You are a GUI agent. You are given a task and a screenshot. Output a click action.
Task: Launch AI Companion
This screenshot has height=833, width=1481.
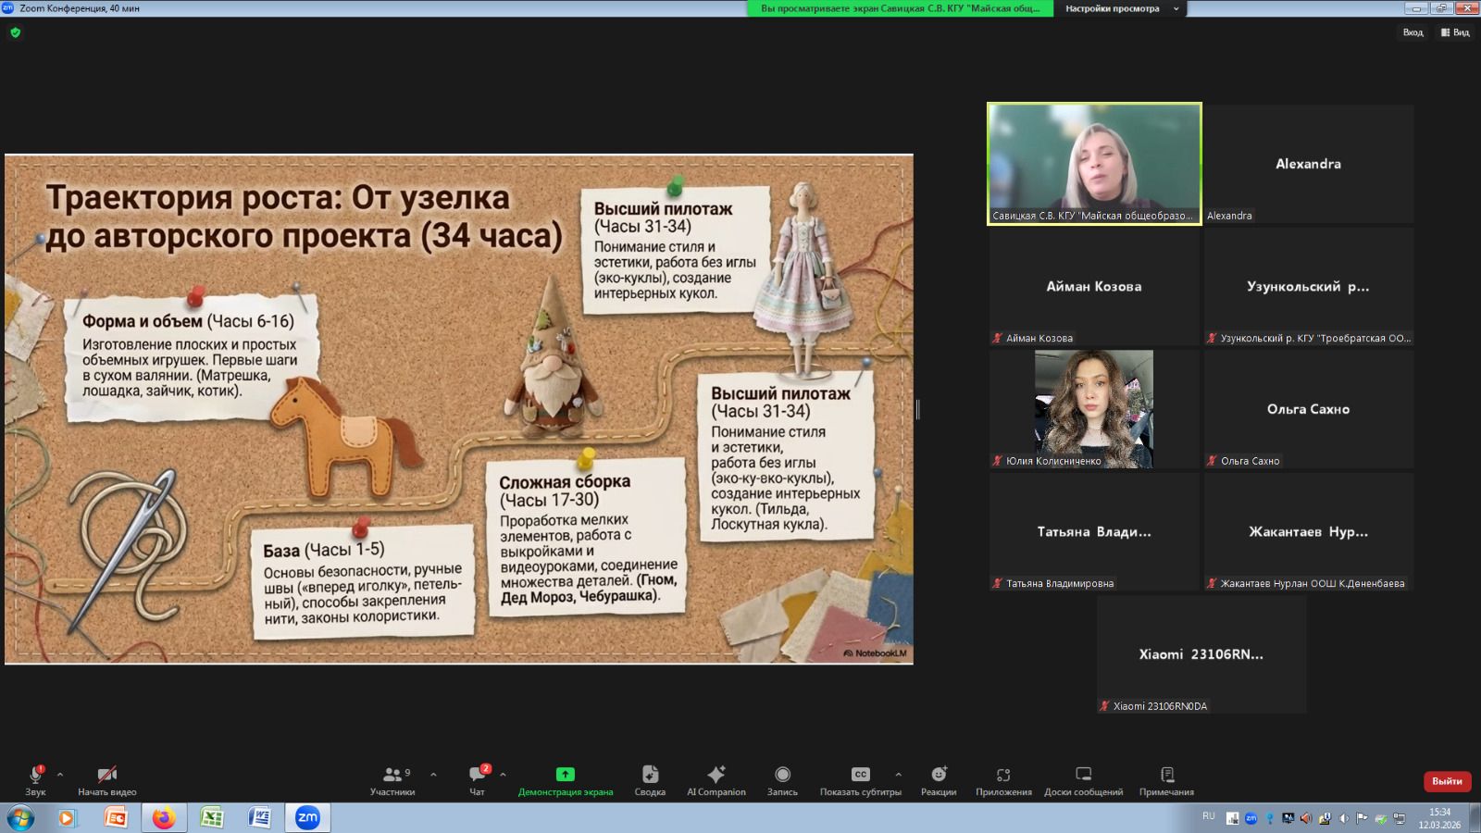point(716,775)
